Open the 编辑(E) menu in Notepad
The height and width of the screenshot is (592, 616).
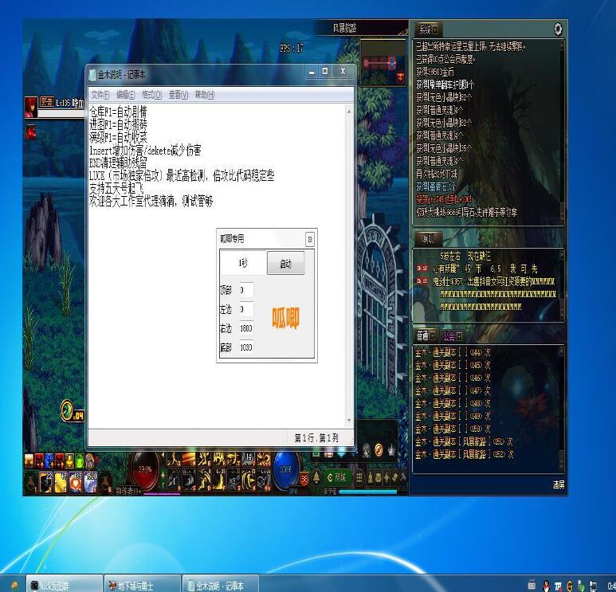pos(125,95)
